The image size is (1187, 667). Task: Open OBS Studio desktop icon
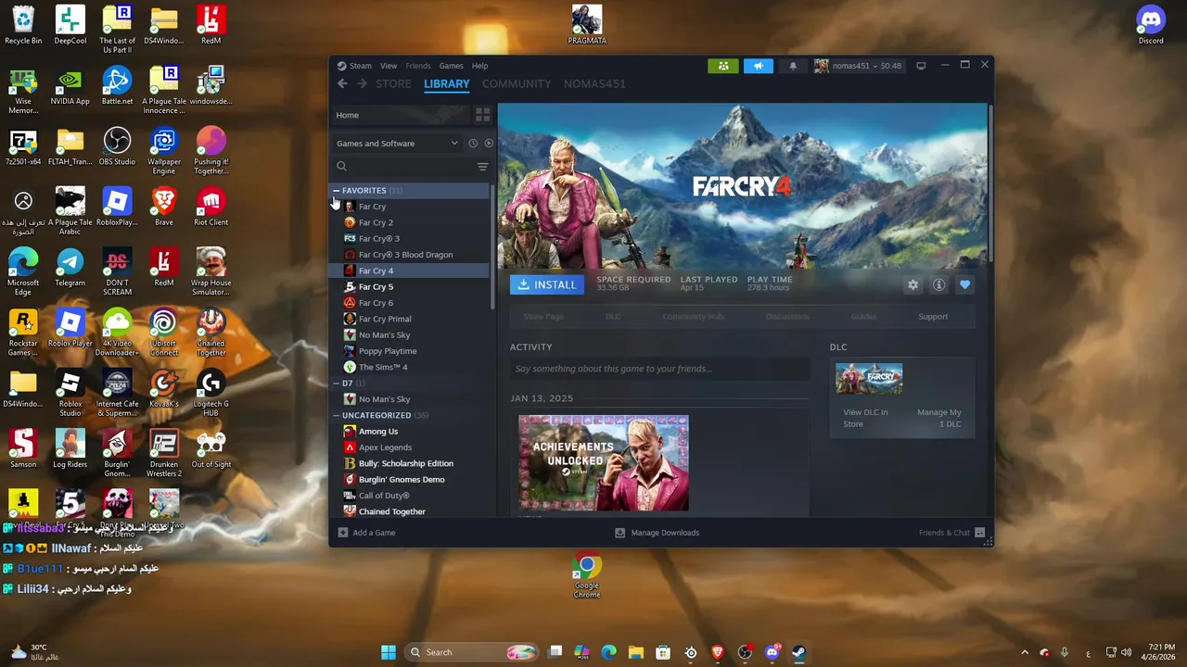tap(117, 146)
